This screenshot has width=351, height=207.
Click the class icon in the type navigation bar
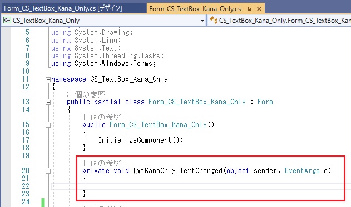point(214,21)
